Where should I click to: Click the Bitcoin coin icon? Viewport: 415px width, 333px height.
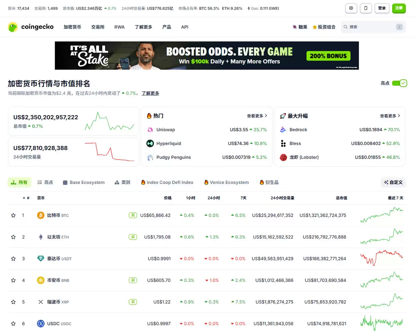coord(41,215)
